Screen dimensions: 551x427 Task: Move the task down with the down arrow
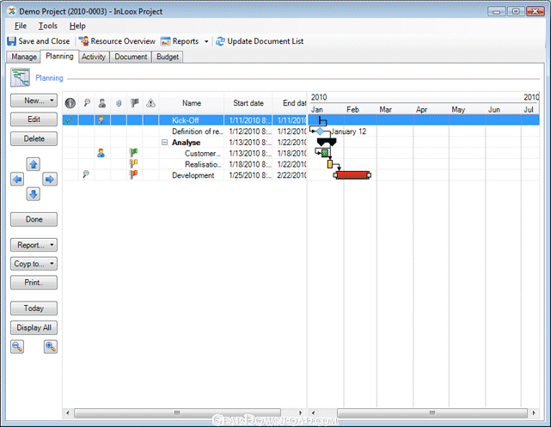(x=34, y=194)
